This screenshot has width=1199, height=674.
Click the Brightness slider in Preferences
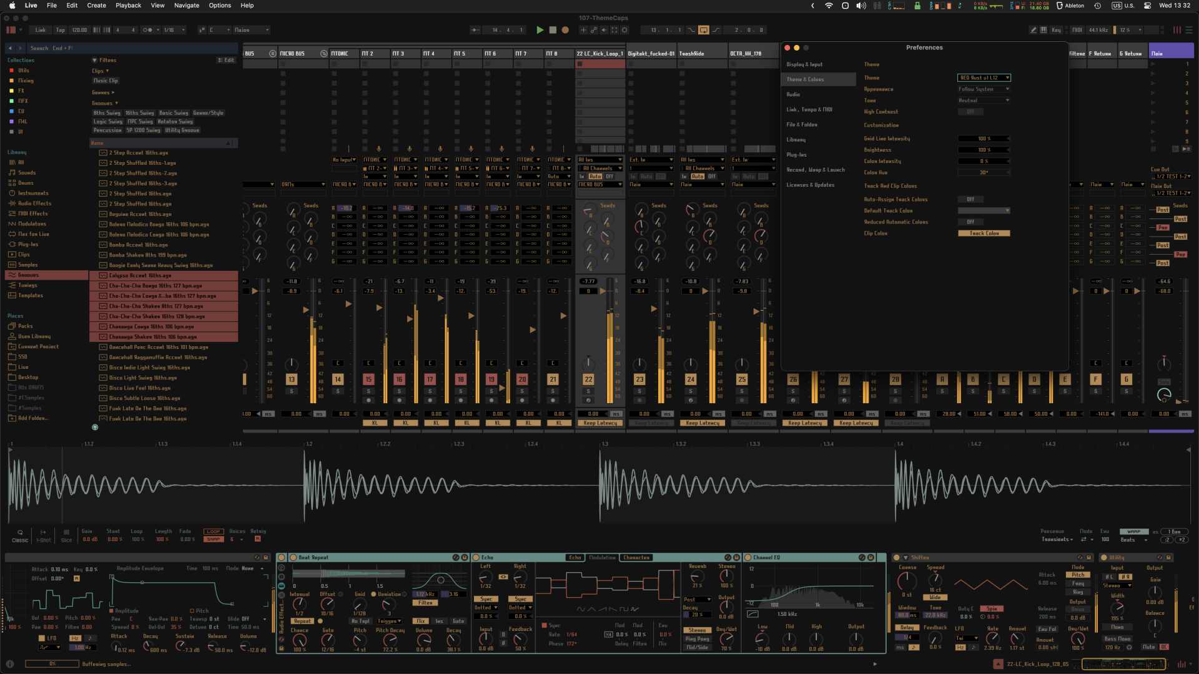click(x=984, y=150)
